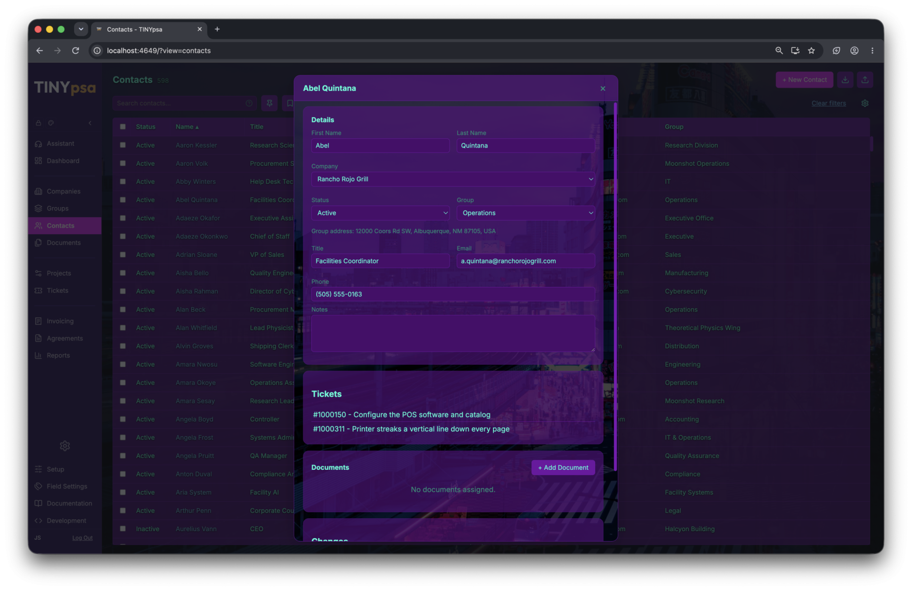The height and width of the screenshot is (591, 912).
Task: Click the Log Out link
Action: 82,538
